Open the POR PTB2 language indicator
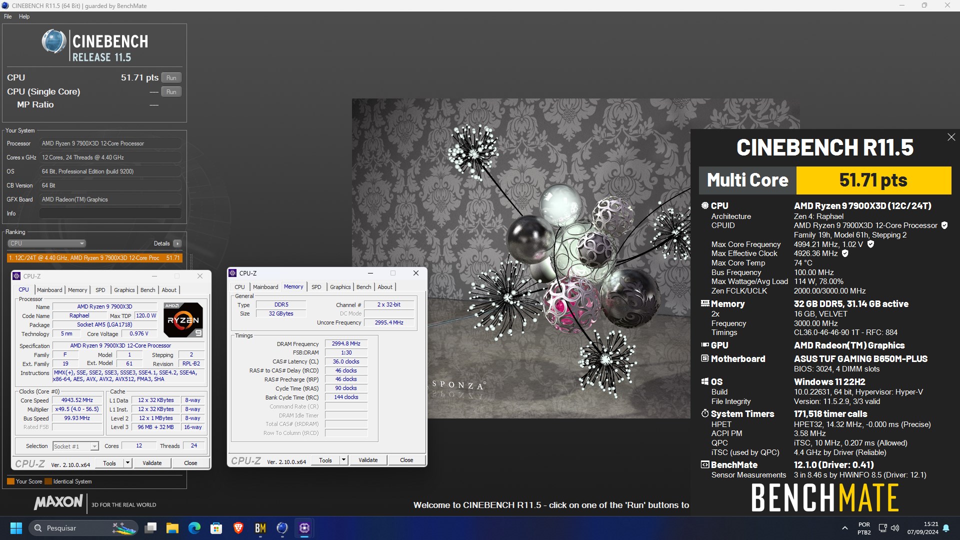 click(864, 528)
